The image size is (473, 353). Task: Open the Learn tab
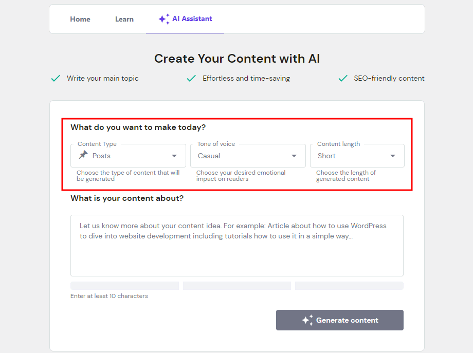[x=124, y=18]
